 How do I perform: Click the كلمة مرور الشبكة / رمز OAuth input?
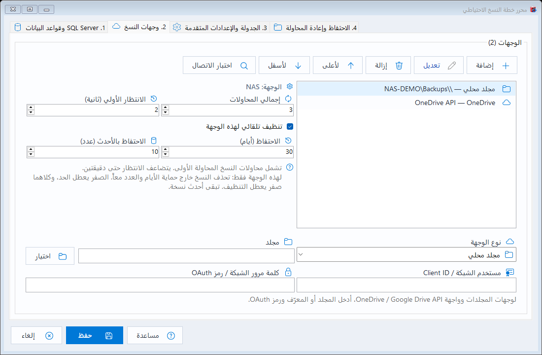click(160, 285)
